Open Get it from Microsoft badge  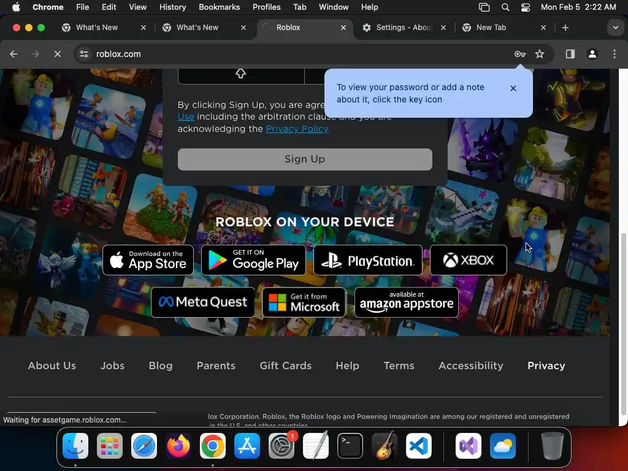pyautogui.click(x=304, y=302)
